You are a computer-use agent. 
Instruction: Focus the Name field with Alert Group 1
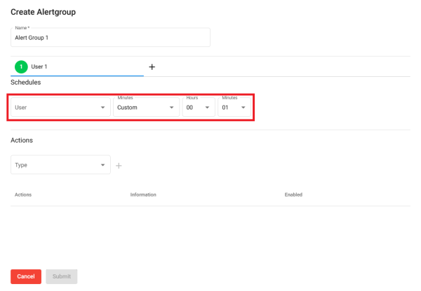click(x=110, y=37)
